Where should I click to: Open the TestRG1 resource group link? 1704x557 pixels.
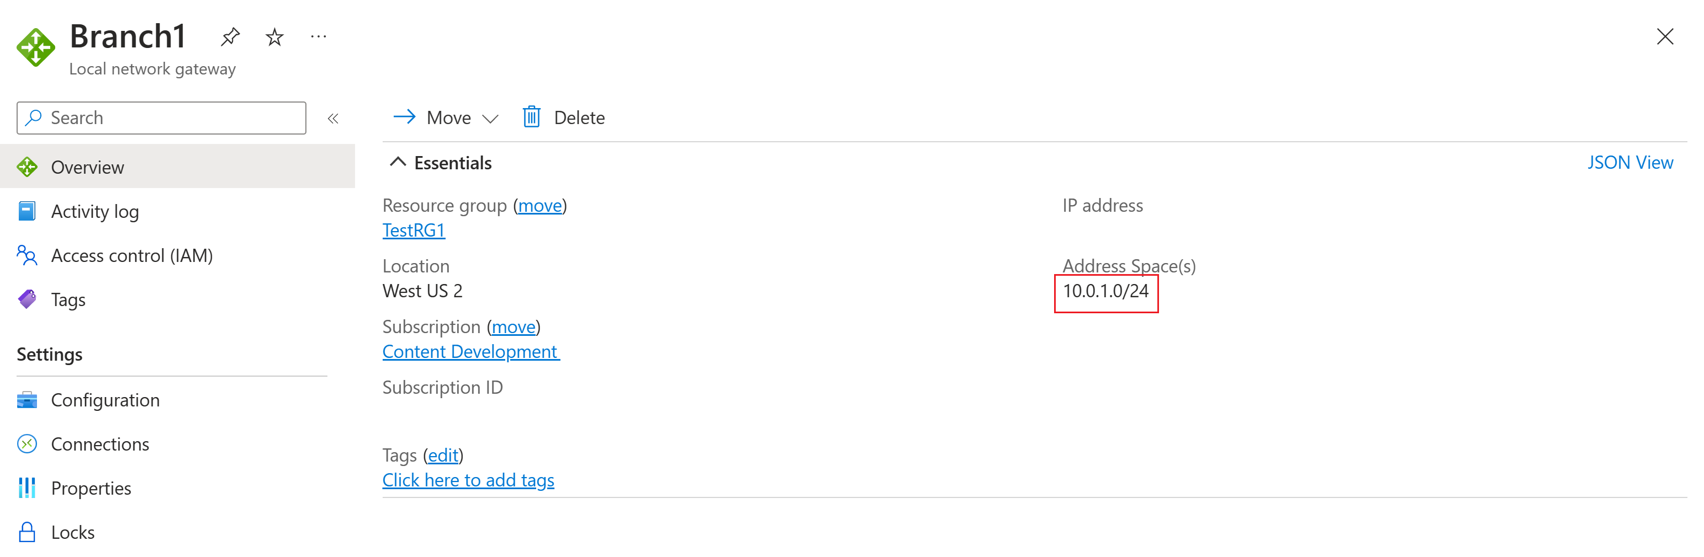click(414, 231)
